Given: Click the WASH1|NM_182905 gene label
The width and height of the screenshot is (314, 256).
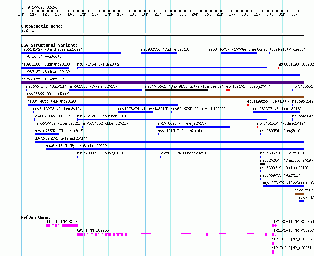Looking at the screenshot, I should click(x=93, y=230).
